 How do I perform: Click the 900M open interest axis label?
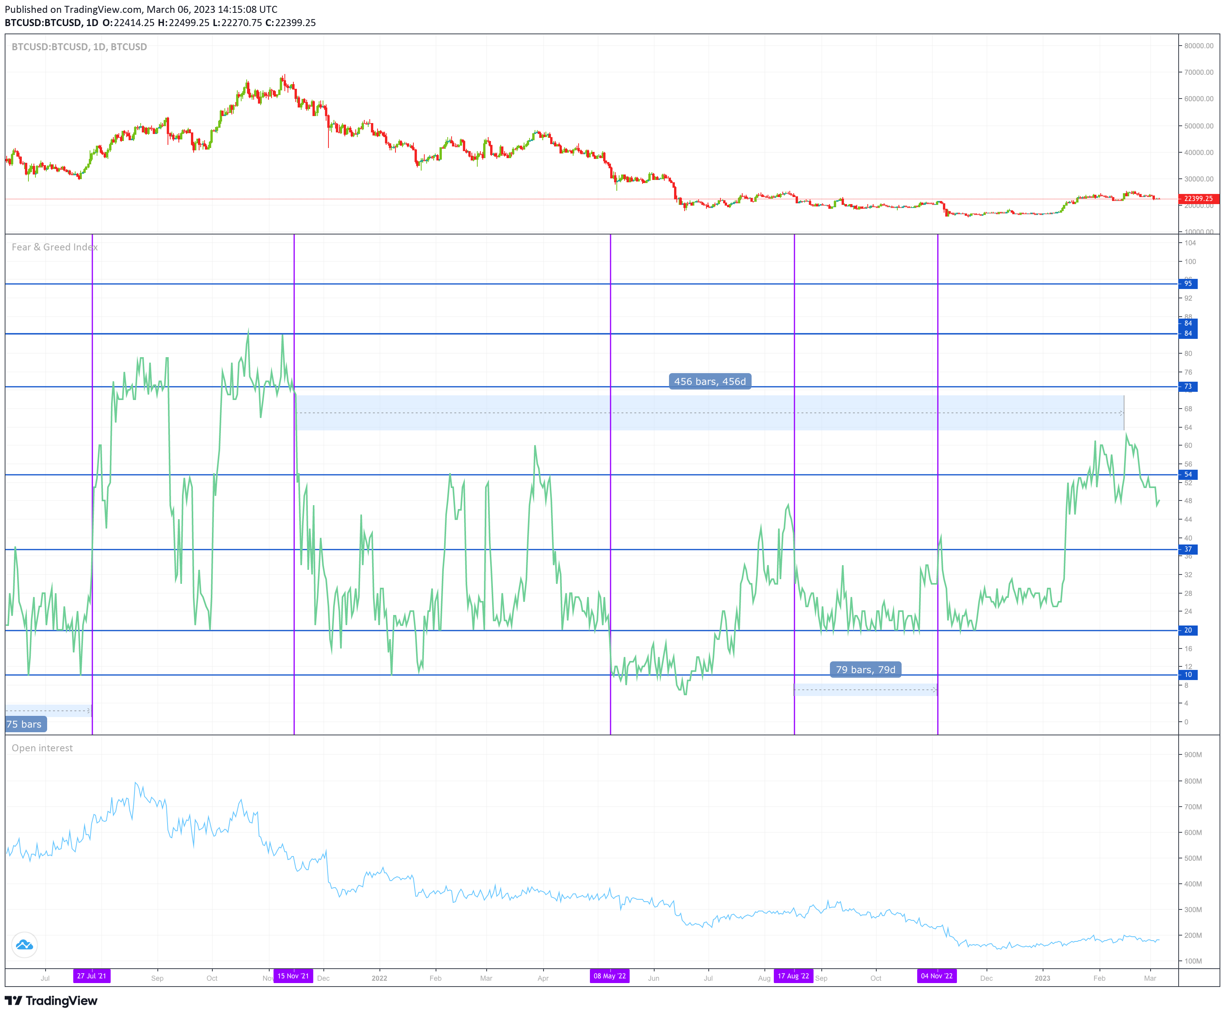(1193, 754)
